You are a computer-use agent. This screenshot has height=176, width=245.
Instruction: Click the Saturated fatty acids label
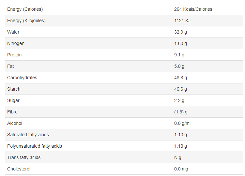click(28, 135)
